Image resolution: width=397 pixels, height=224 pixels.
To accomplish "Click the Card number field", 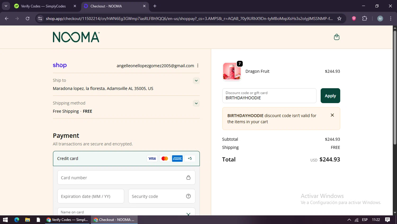I will (x=126, y=177).
